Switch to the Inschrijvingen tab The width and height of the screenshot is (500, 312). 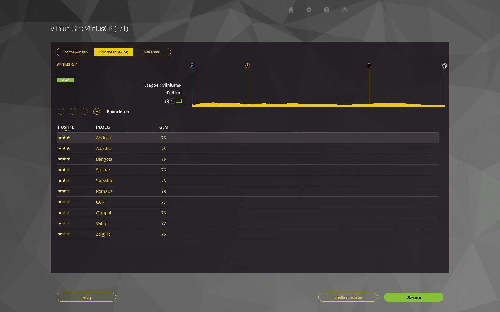(76, 52)
